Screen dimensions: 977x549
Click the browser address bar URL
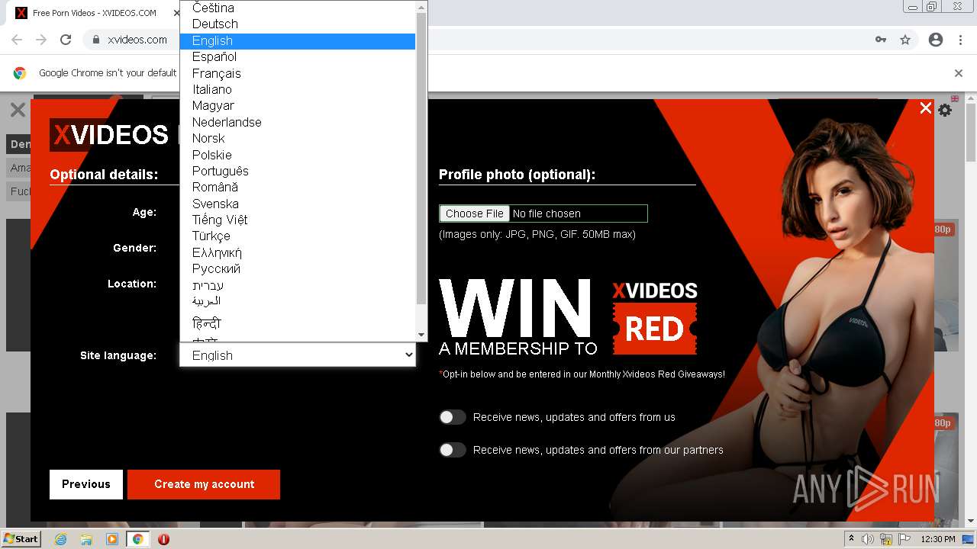tap(137, 40)
